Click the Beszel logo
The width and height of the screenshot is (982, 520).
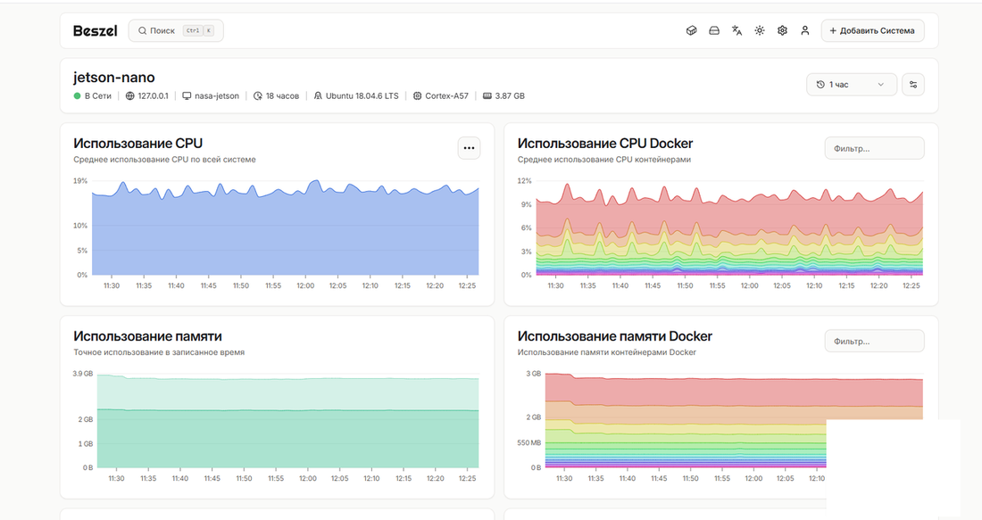(x=96, y=30)
